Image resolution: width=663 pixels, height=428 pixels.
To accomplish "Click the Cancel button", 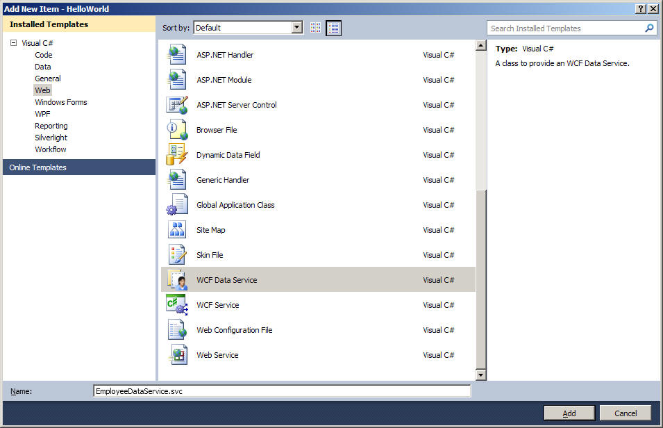I will click(626, 413).
